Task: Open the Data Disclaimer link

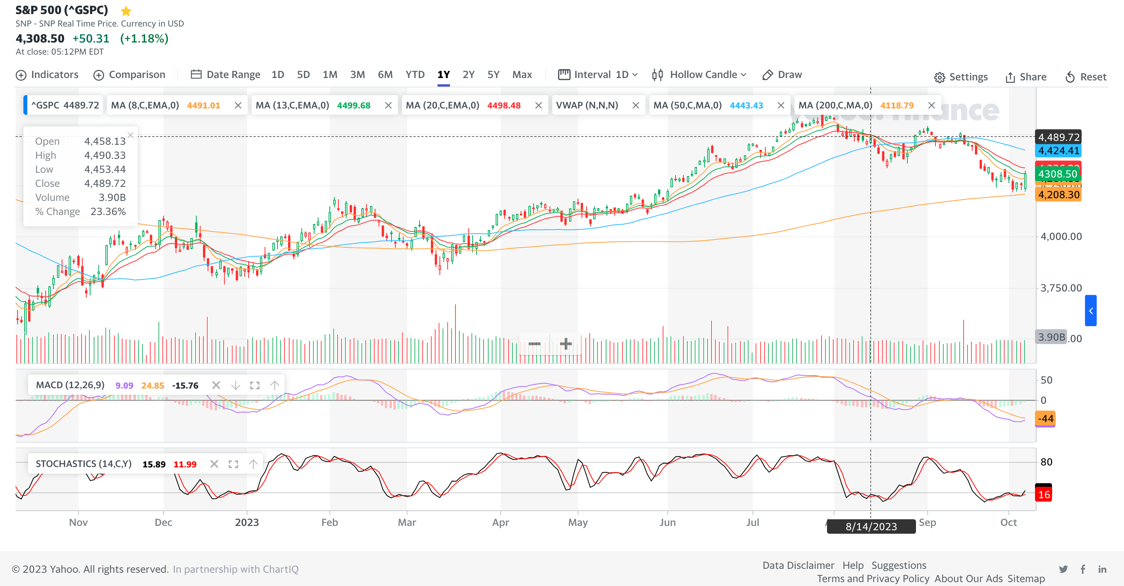Action: coord(798,565)
